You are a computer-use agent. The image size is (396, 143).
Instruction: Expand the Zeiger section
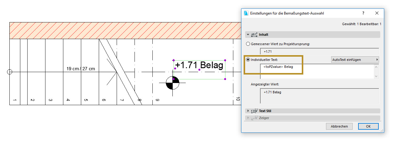coord(248,118)
